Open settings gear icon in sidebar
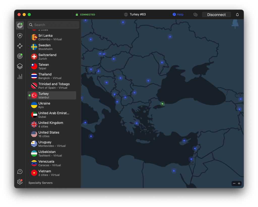The height and width of the screenshot is (207, 258). [20, 182]
